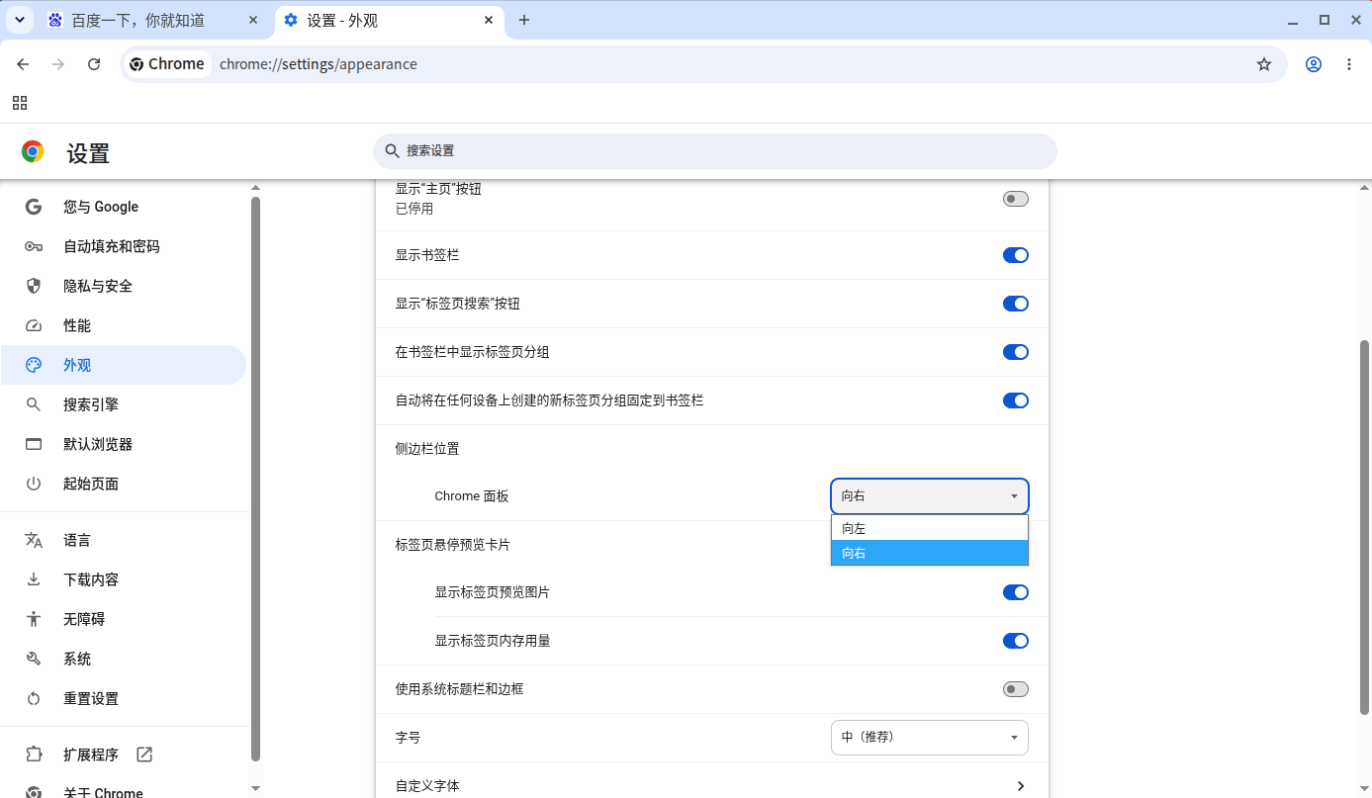1372x798 pixels.
Task: Click the key icon for 自动填充和密码
Action: pos(34,246)
